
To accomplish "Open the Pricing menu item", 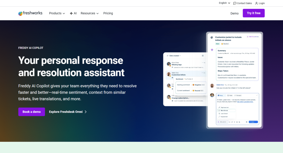I will (x=108, y=13).
